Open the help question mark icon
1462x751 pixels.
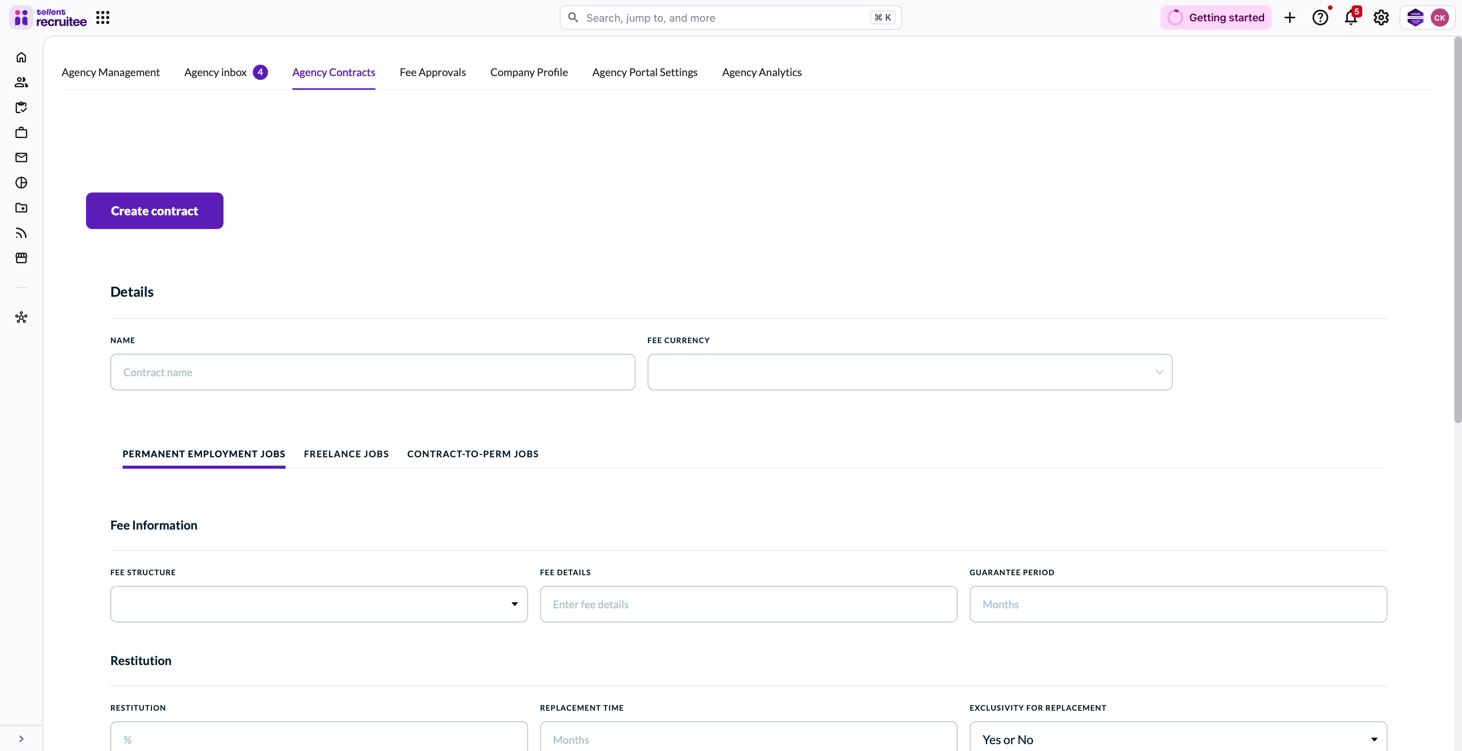click(x=1320, y=18)
